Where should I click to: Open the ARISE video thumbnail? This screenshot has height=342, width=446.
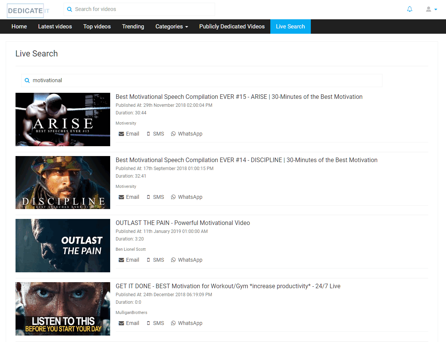tap(63, 120)
